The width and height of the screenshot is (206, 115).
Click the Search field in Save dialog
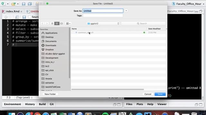(x=143, y=23)
